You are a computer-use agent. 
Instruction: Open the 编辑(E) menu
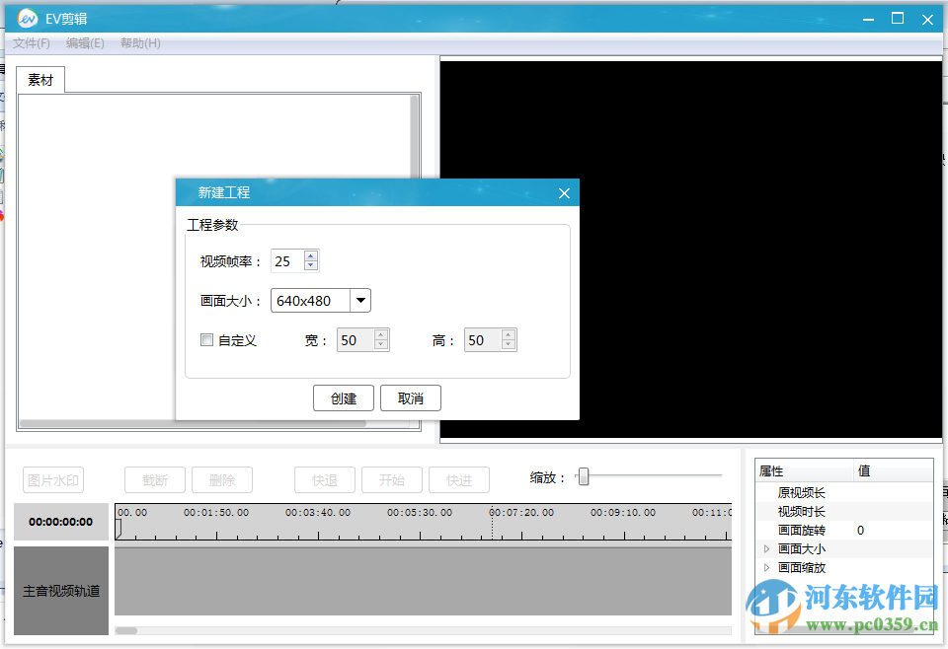(x=85, y=43)
